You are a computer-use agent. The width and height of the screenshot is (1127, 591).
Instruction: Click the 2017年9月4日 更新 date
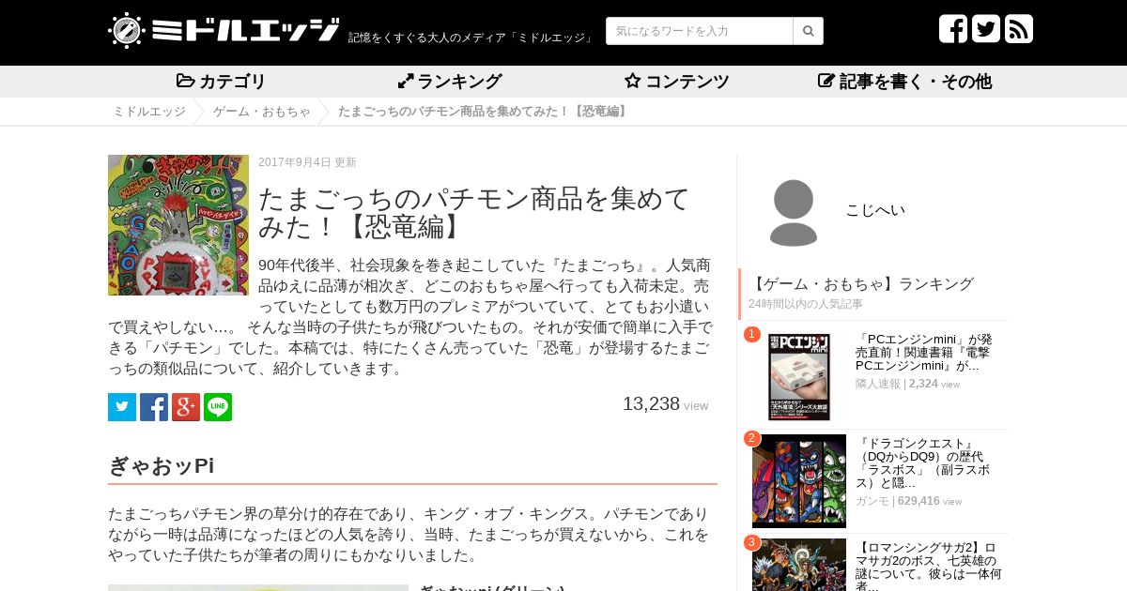307,162
